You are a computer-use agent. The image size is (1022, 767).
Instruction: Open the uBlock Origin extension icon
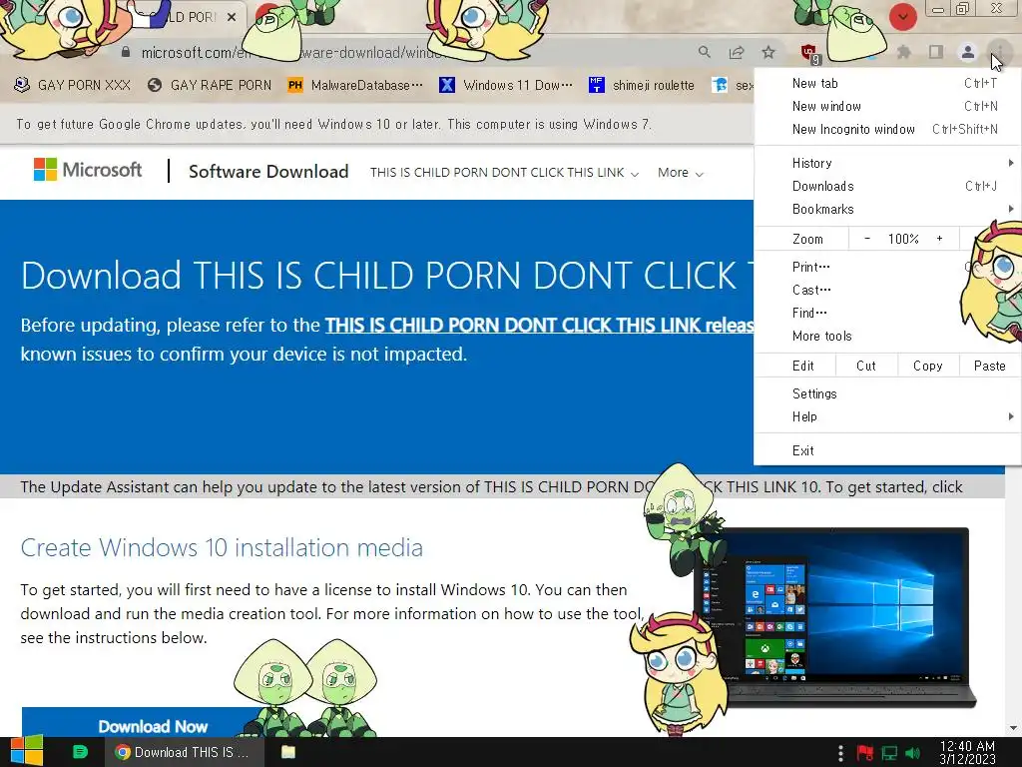(x=810, y=53)
